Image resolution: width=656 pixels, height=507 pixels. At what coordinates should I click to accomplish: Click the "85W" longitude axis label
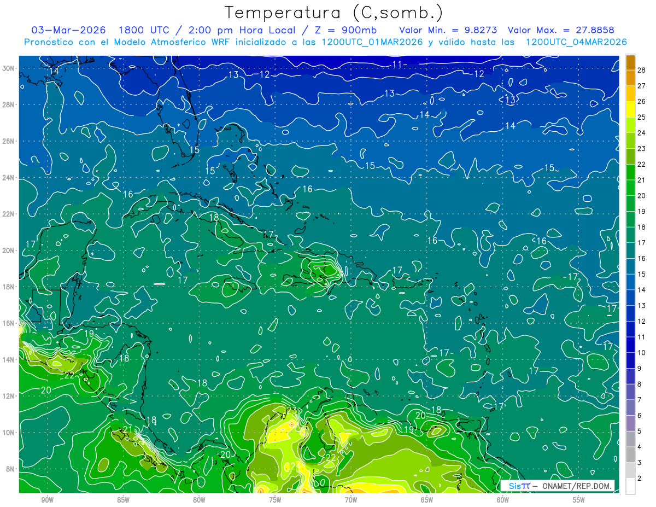(123, 500)
